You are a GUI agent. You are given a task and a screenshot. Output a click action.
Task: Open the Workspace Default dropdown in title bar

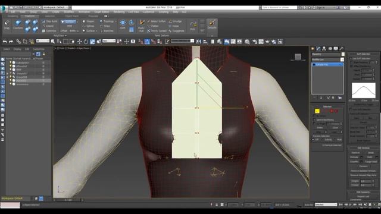[x=55, y=8]
